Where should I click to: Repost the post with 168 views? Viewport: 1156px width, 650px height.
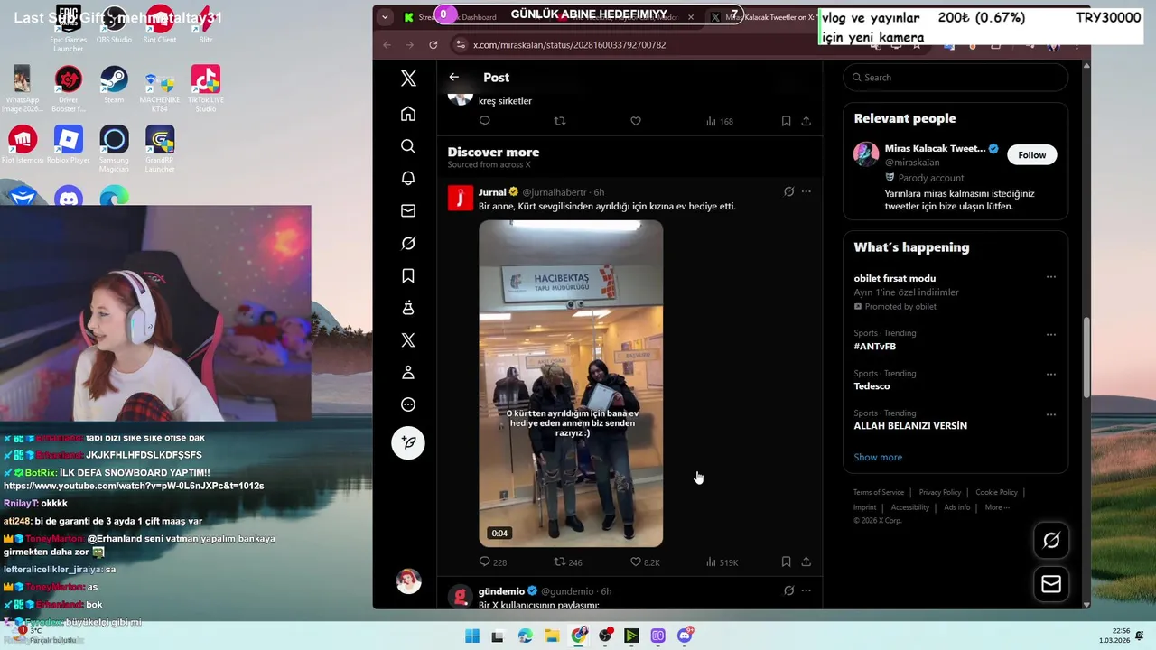[560, 121]
